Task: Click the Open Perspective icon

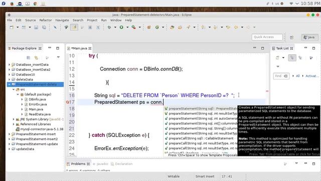Action: click(x=292, y=37)
